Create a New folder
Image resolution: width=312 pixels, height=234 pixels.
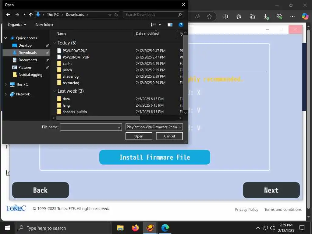point(44,25)
